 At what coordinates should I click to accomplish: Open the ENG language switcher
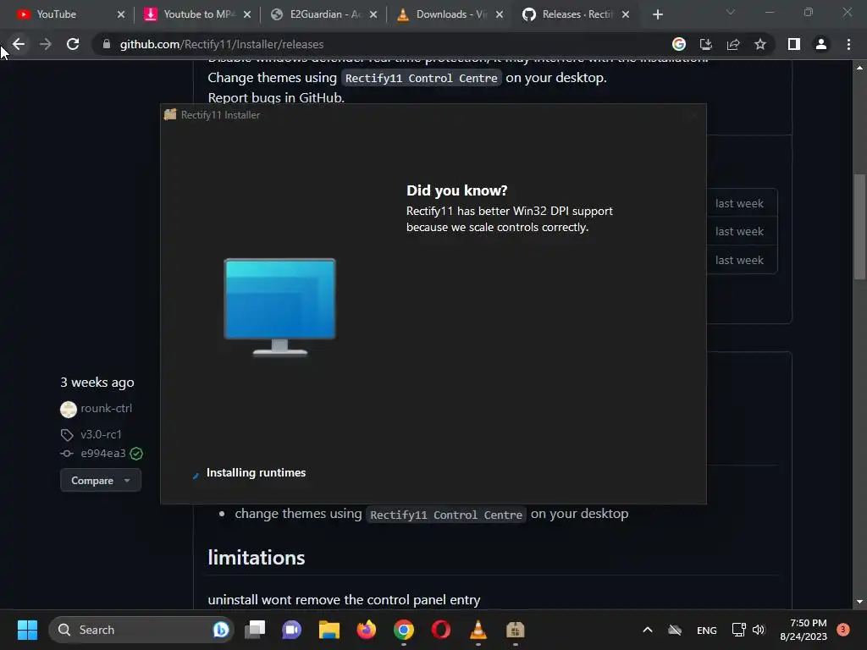coord(707,630)
